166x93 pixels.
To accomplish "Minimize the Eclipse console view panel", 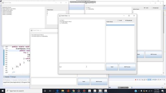I will (x=162, y=80).
